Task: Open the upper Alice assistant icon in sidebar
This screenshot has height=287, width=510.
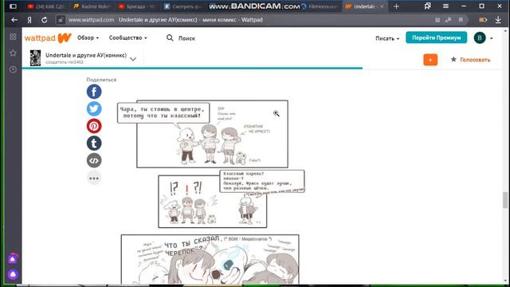Action: 13,258
